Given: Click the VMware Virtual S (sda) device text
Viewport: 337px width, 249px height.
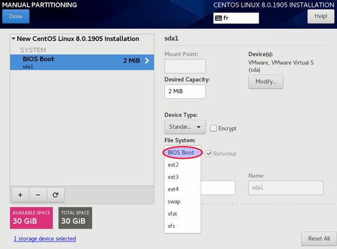Looking at the screenshot, I should (281, 66).
